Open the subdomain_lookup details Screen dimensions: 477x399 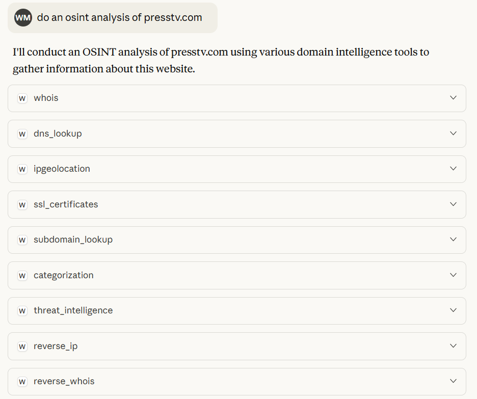pyautogui.click(x=453, y=240)
